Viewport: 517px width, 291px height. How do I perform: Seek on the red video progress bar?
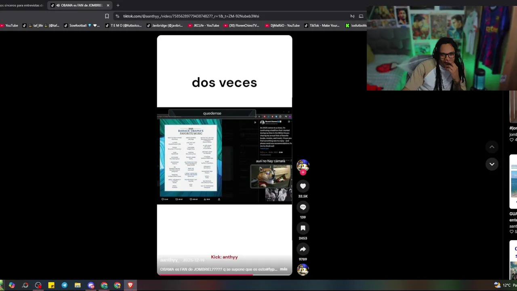click(x=225, y=274)
